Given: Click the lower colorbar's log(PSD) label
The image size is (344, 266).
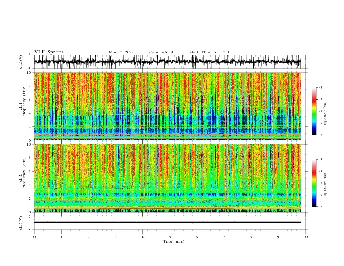Looking at the screenshot, I should (325, 185).
